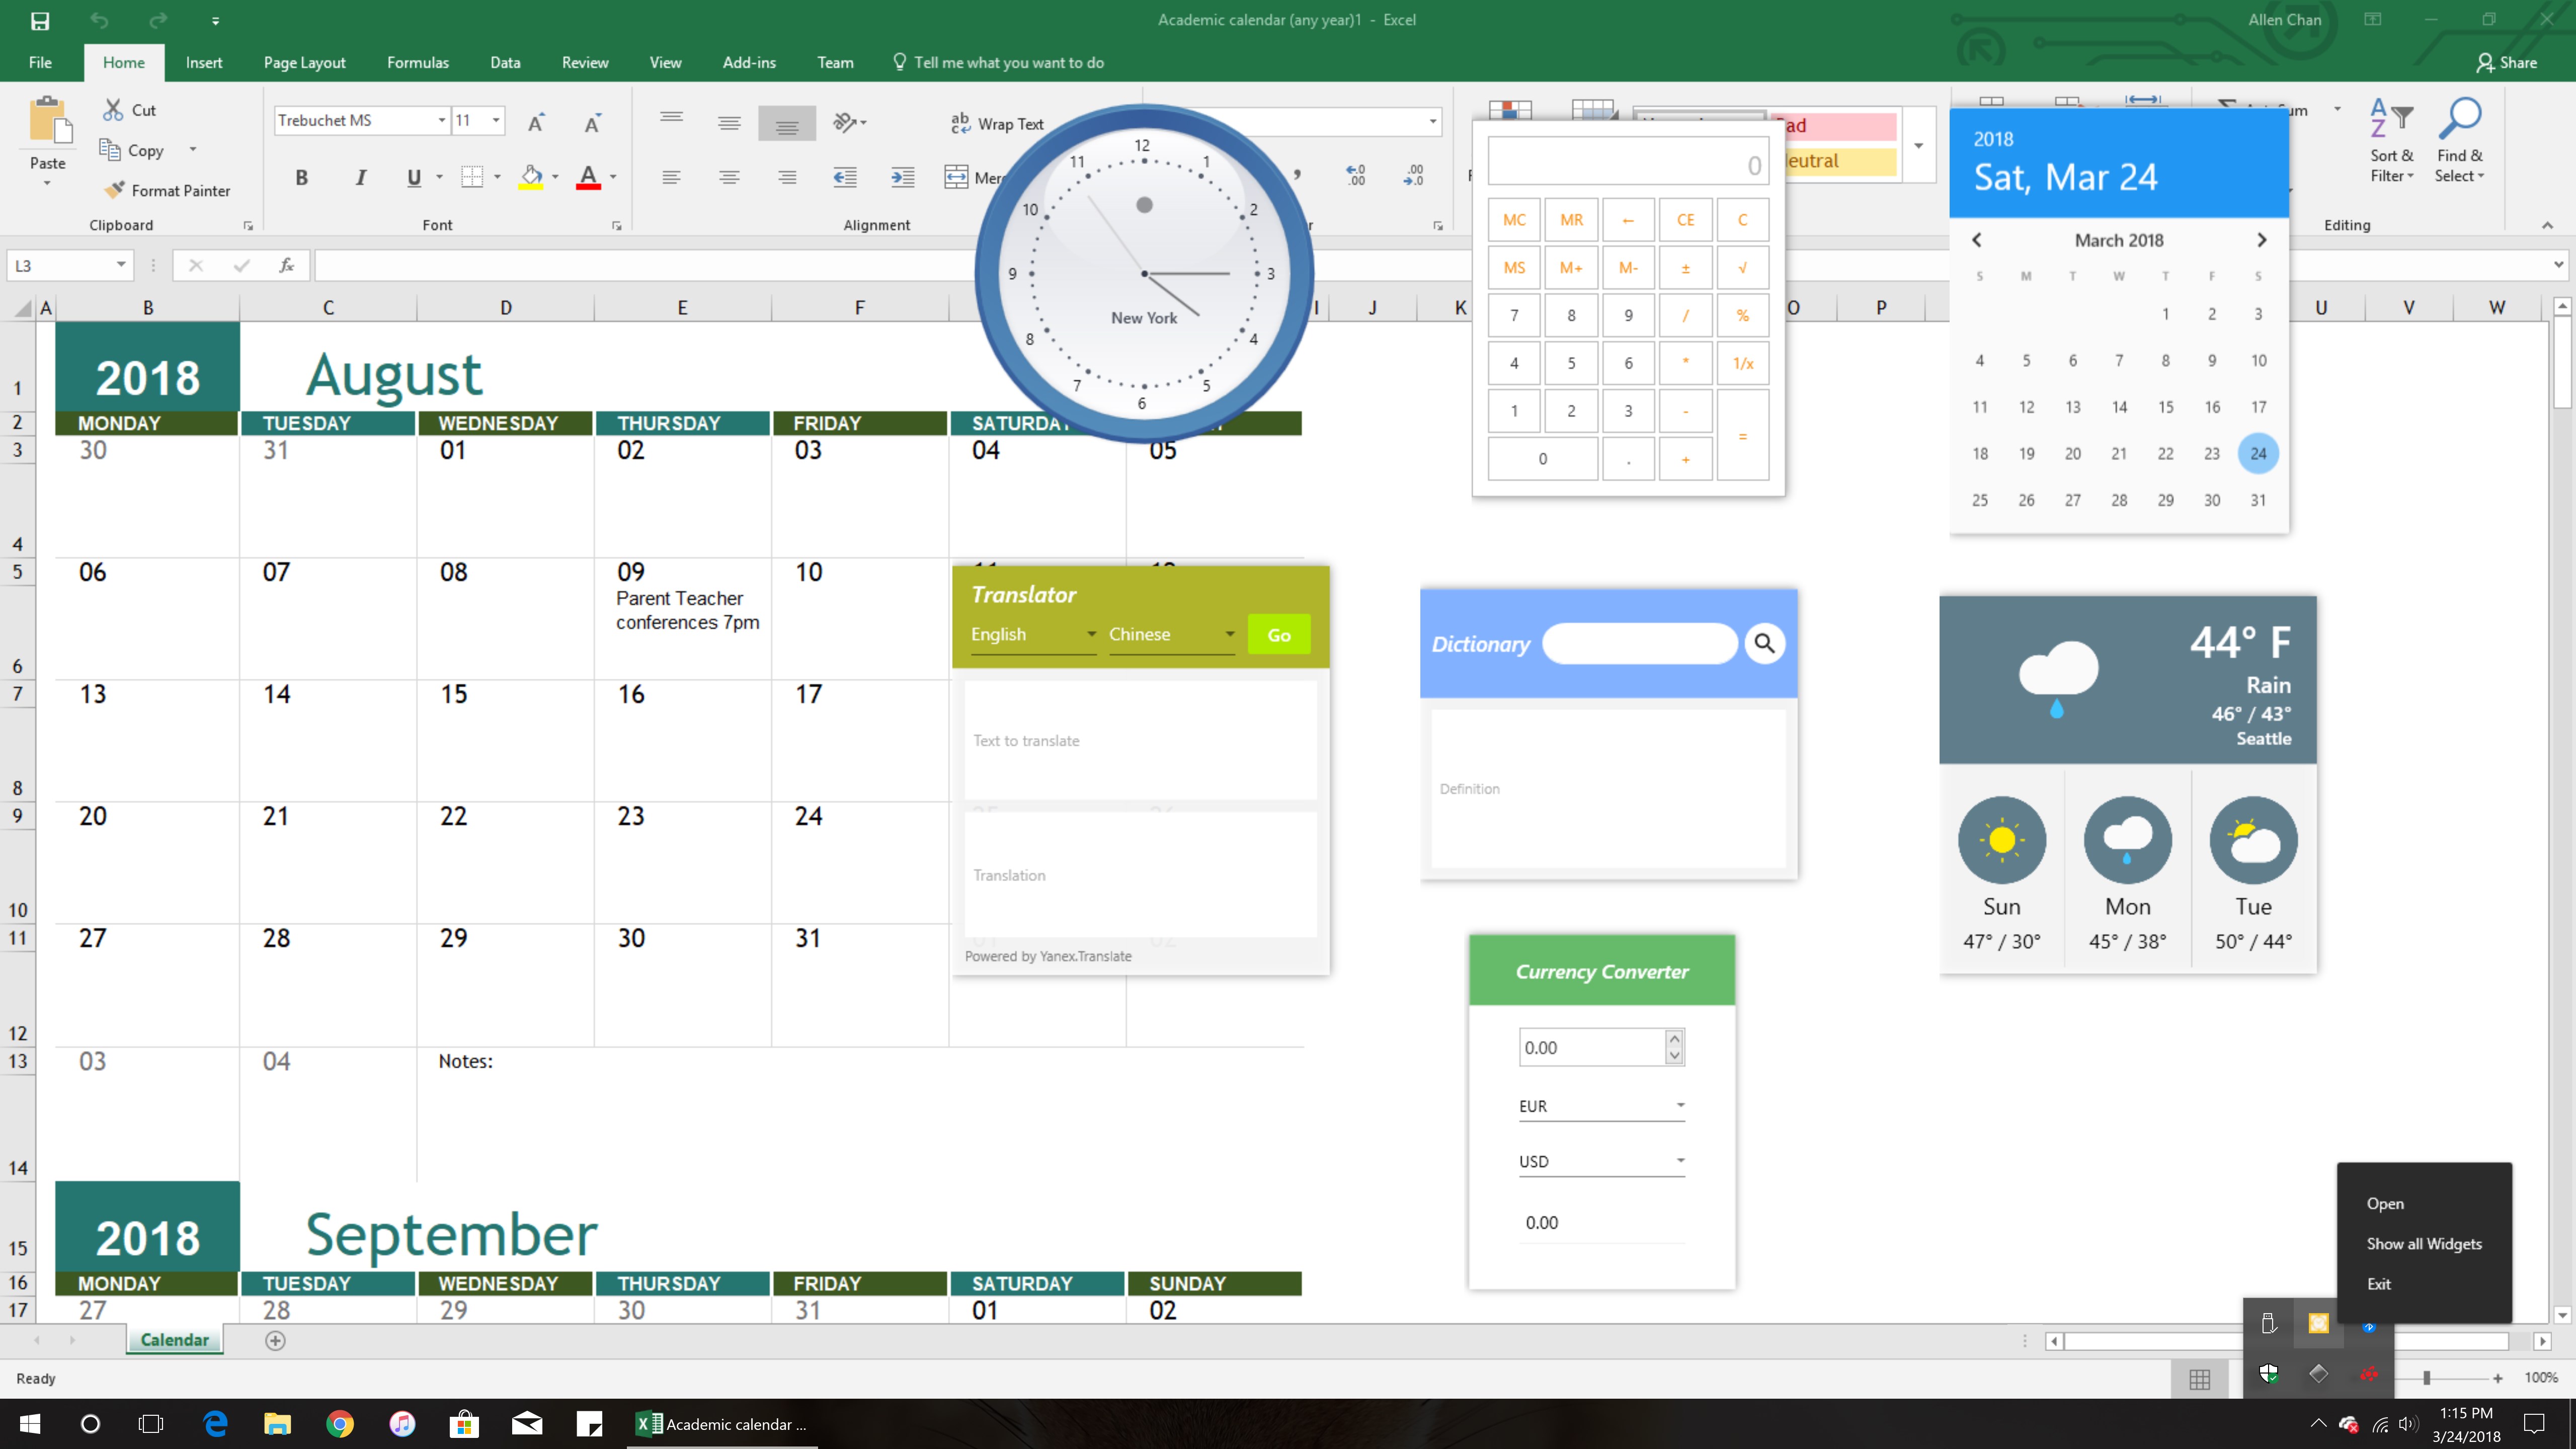Click the Save icon in the quick access toolbar
Screen dimensions: 2576x1449
[40, 20]
